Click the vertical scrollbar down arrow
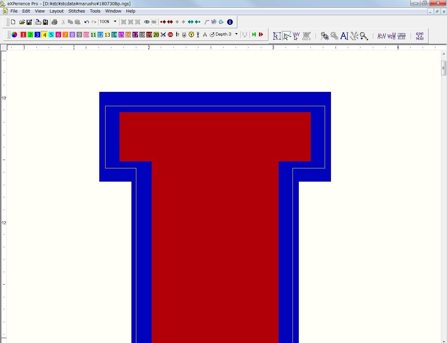Screen dimensions: 447x343 pyautogui.click(x=444, y=341)
